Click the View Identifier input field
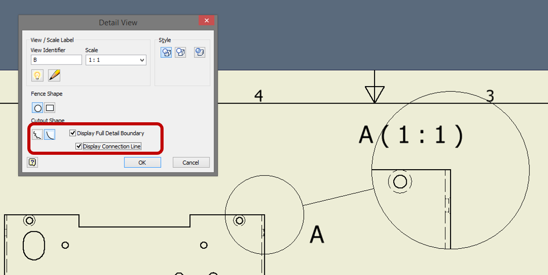 coord(56,60)
